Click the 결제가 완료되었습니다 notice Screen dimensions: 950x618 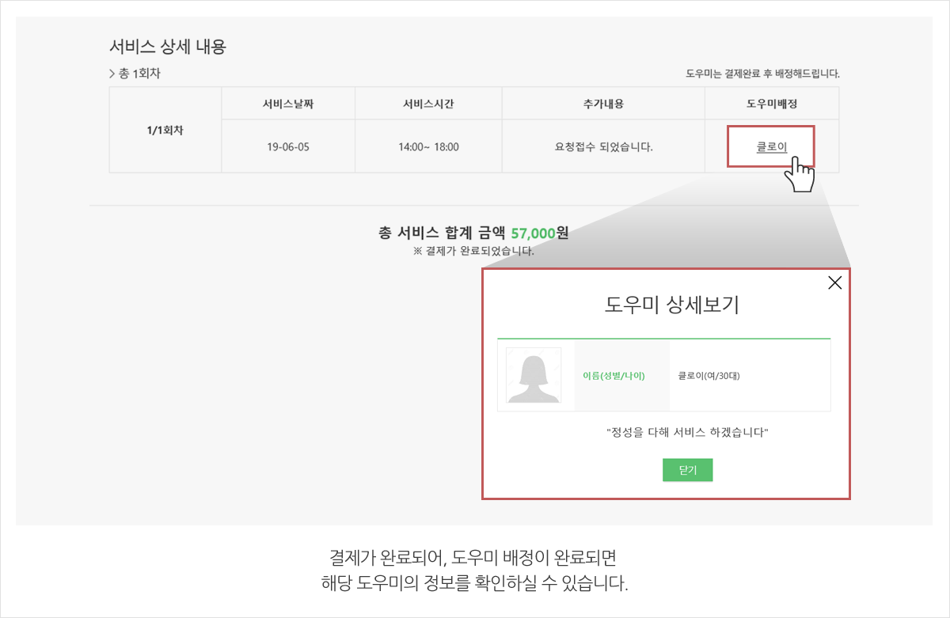pyautogui.click(x=473, y=252)
